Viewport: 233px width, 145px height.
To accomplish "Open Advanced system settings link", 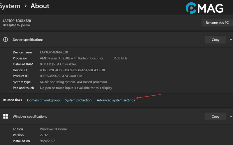I will [116, 100].
